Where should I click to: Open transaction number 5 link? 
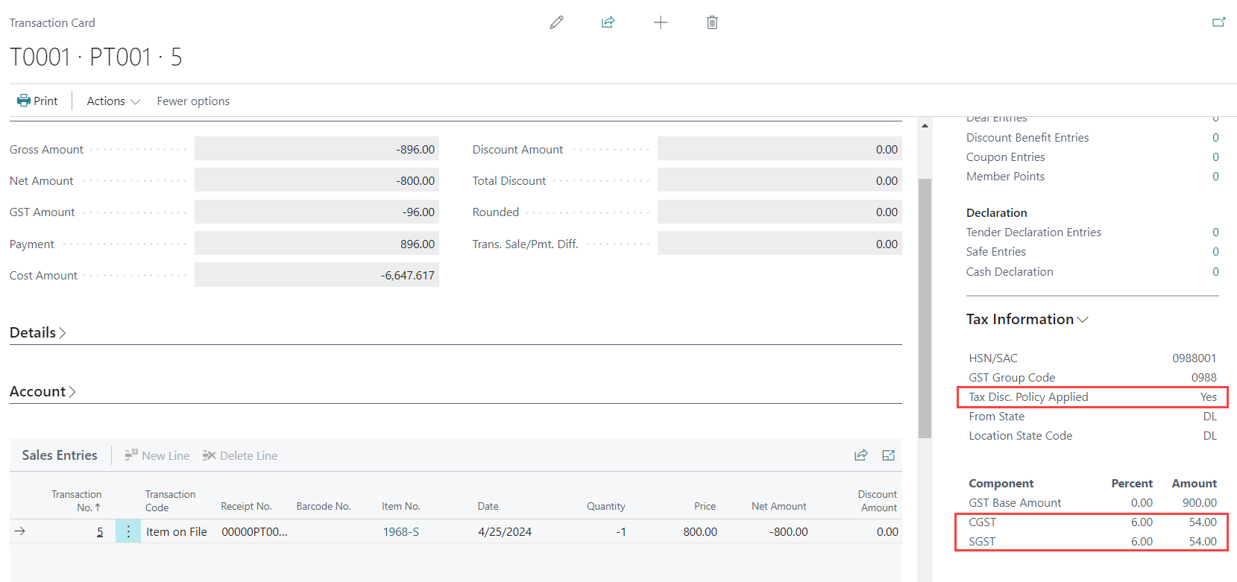[100, 531]
